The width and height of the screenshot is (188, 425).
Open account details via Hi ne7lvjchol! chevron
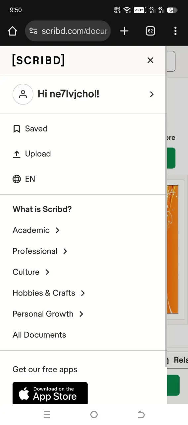pos(152,94)
